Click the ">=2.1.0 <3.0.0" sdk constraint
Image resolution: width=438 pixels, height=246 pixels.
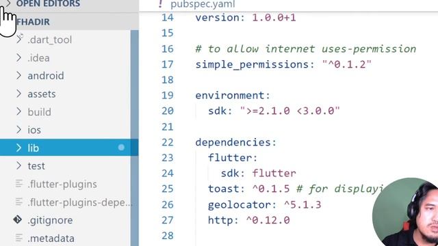[x=290, y=111]
